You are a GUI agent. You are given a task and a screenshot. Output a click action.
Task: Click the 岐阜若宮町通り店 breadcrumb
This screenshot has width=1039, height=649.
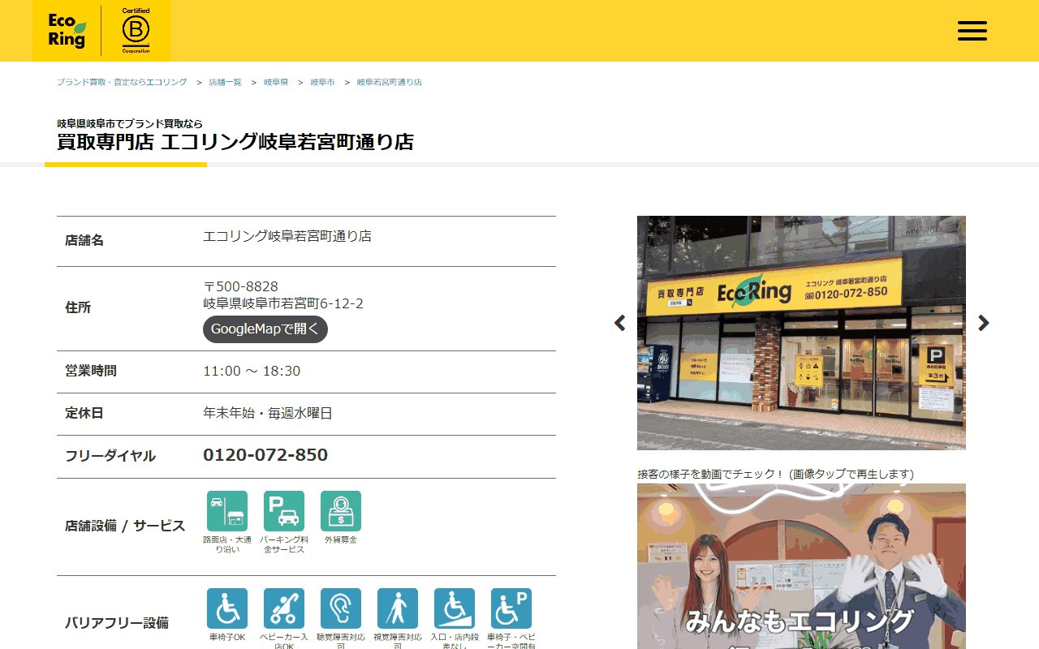tap(390, 82)
